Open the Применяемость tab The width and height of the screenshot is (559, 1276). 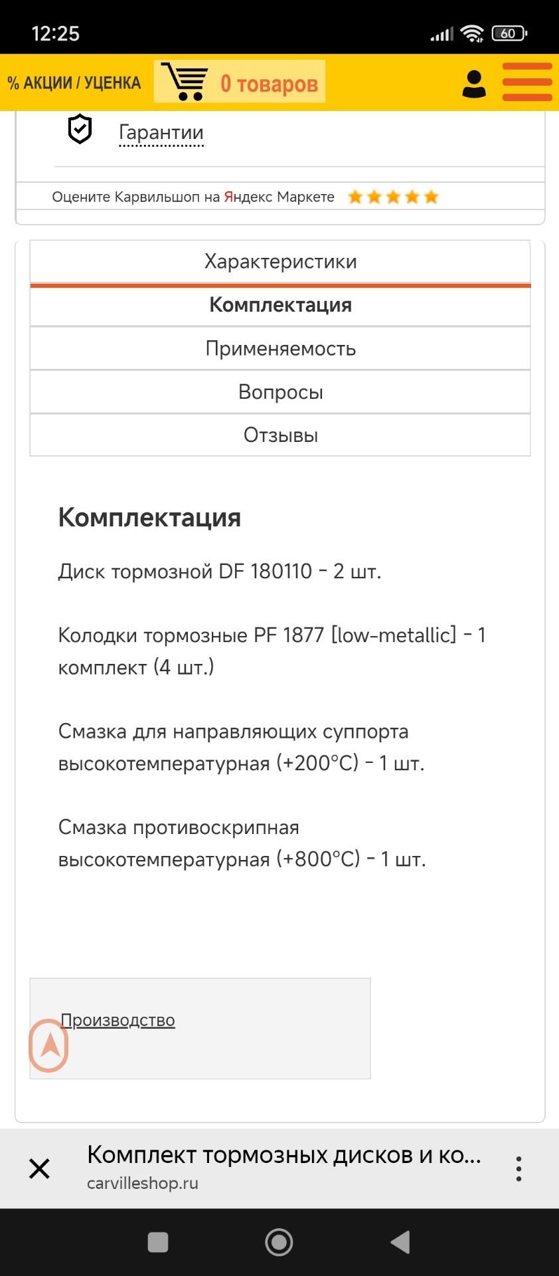click(280, 348)
